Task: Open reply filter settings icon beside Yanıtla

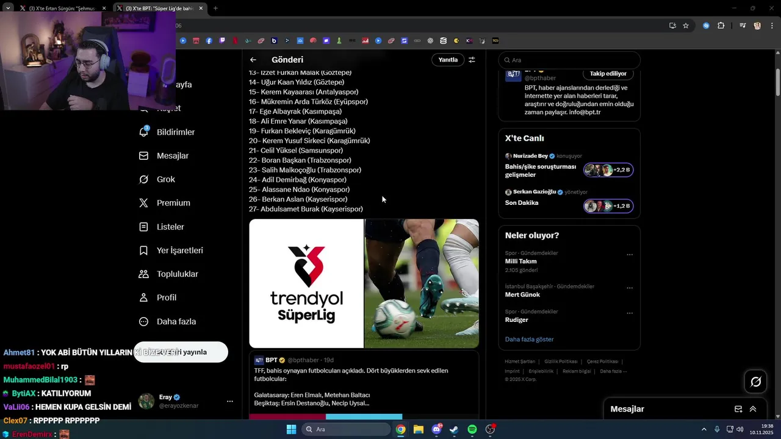Action: point(472,60)
